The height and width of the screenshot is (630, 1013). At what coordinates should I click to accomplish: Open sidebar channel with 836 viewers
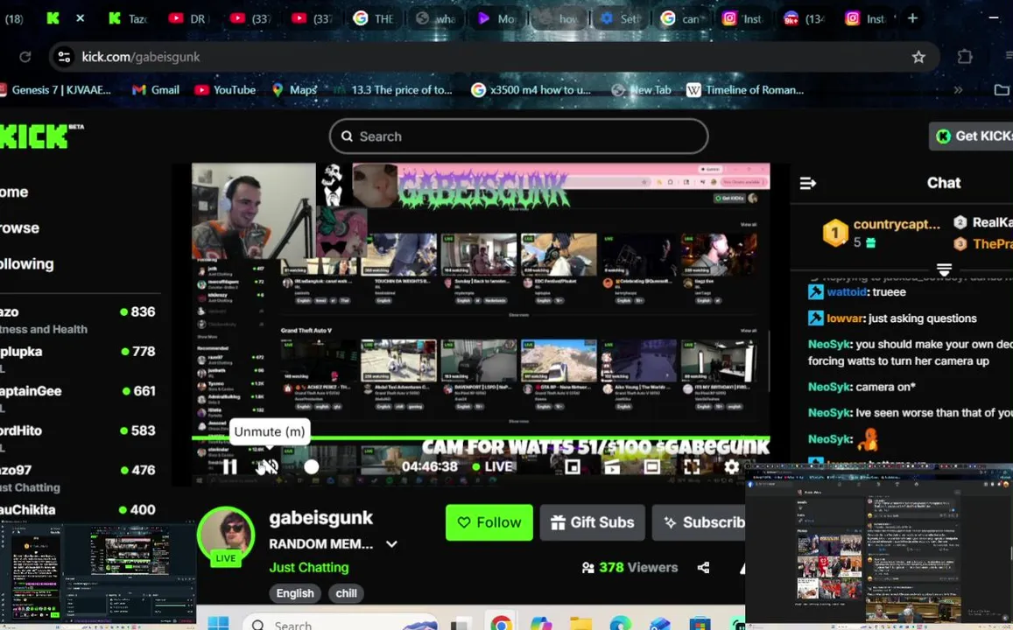coord(78,319)
